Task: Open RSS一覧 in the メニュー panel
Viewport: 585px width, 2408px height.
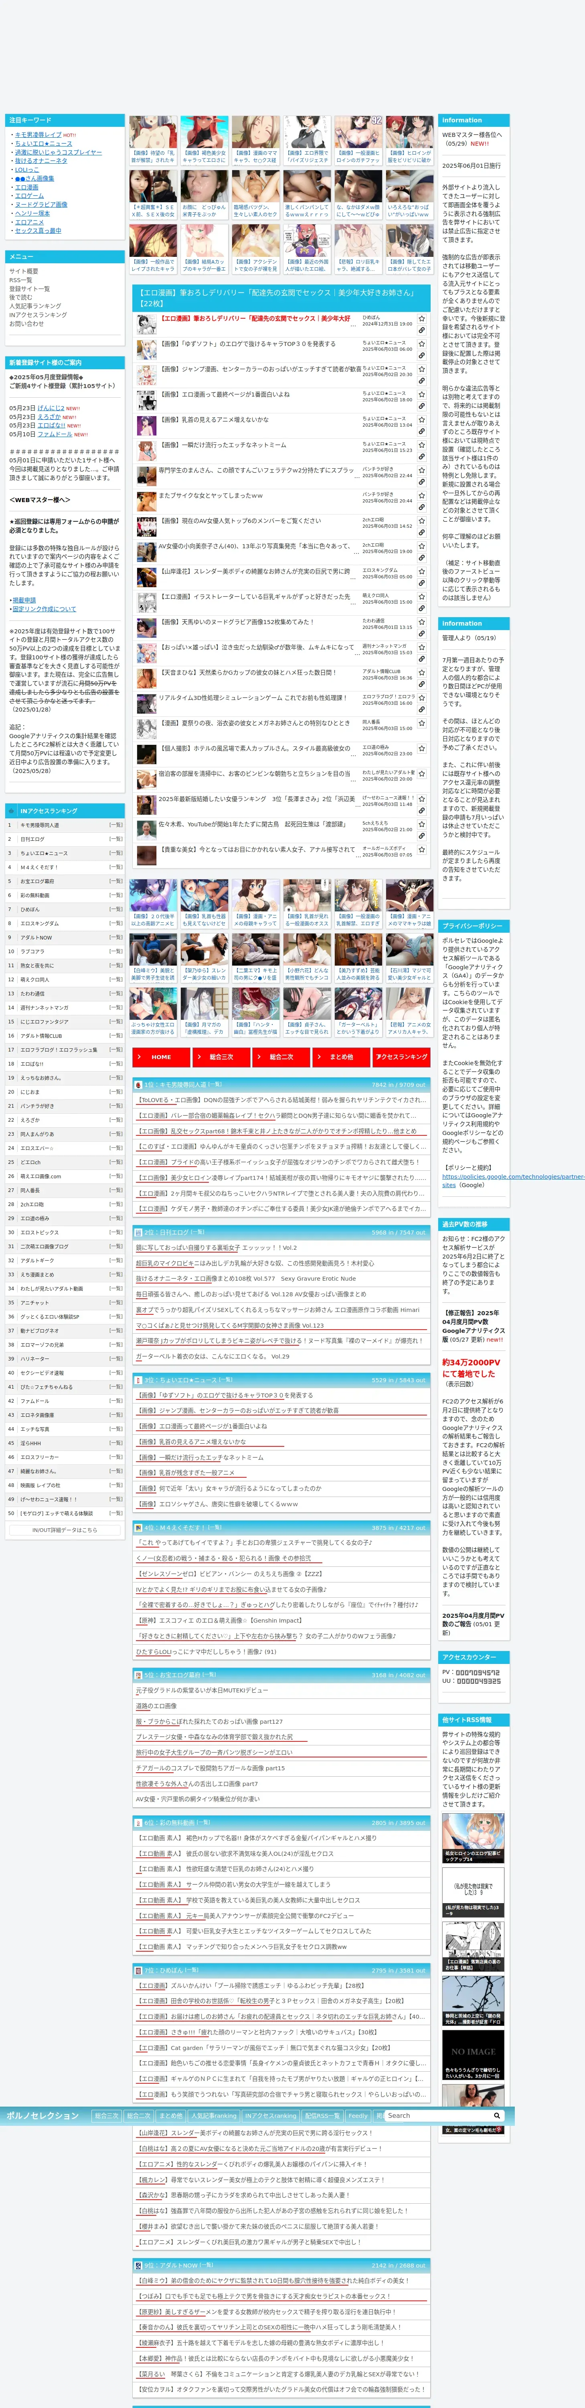Action: (20, 281)
